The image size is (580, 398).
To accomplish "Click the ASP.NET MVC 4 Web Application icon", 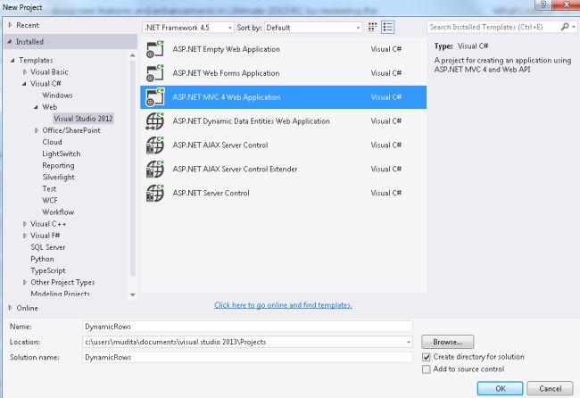I will (154, 97).
